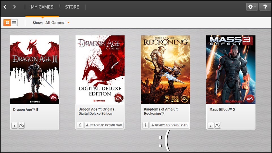This screenshot has height=153, width=272.
Task: Open the My Games tab
Action: point(42,7)
